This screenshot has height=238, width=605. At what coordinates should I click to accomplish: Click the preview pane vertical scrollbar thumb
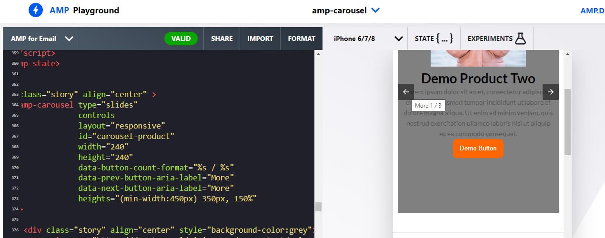567,121
